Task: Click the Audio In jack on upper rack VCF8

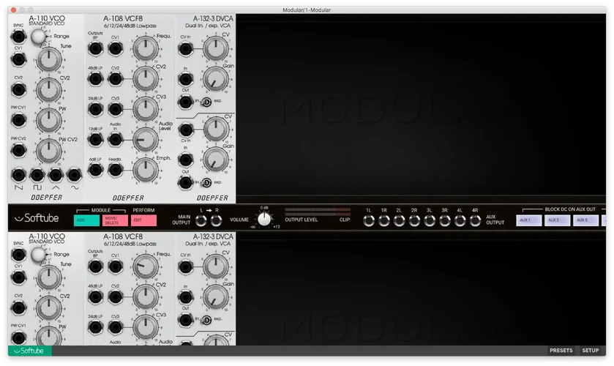Action: pos(115,140)
